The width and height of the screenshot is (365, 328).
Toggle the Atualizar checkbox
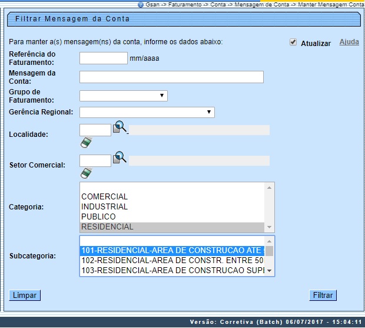[x=293, y=42]
